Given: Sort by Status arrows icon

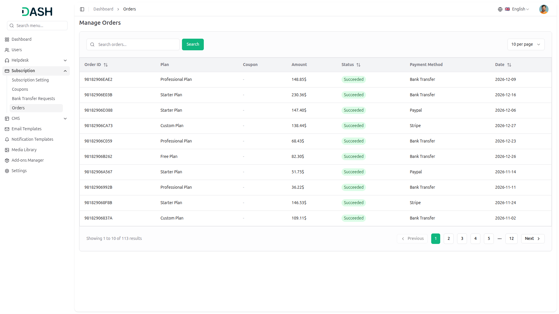Looking at the screenshot, I should (358, 65).
